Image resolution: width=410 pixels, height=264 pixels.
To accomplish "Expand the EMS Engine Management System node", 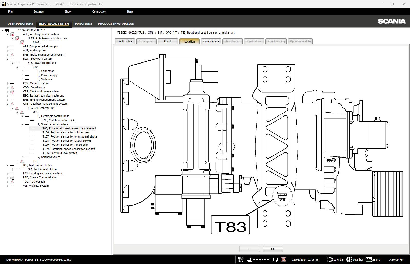I will point(8,100).
